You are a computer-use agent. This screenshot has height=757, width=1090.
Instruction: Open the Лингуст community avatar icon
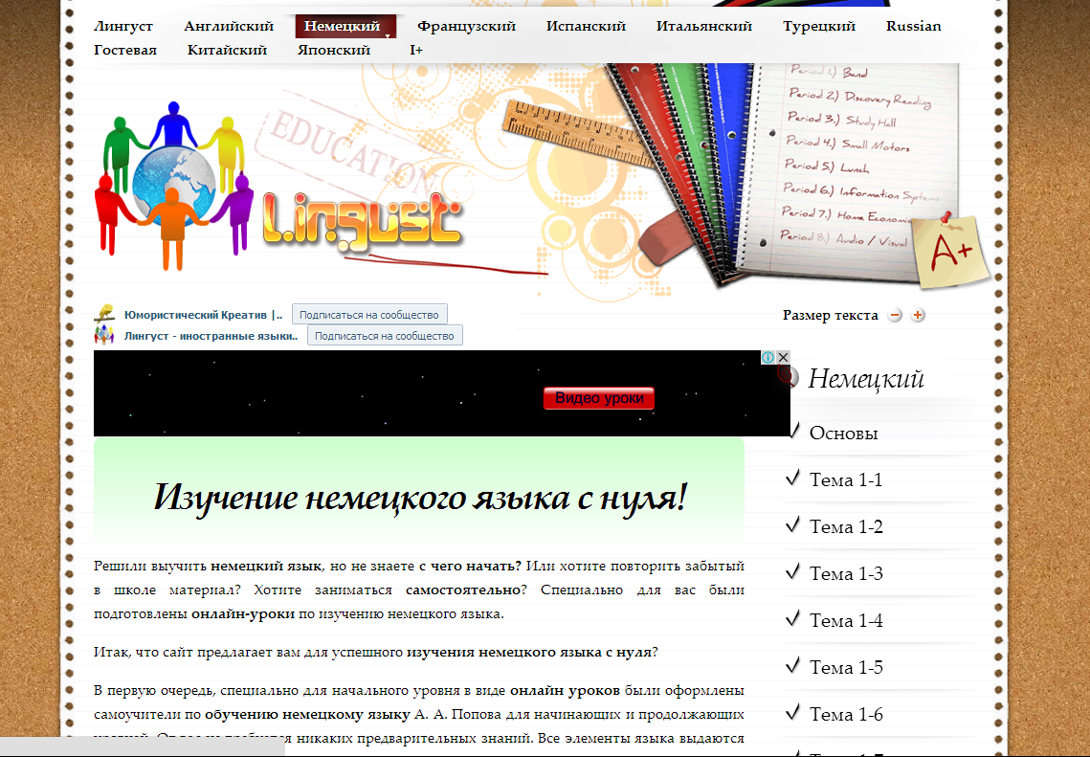(x=104, y=335)
